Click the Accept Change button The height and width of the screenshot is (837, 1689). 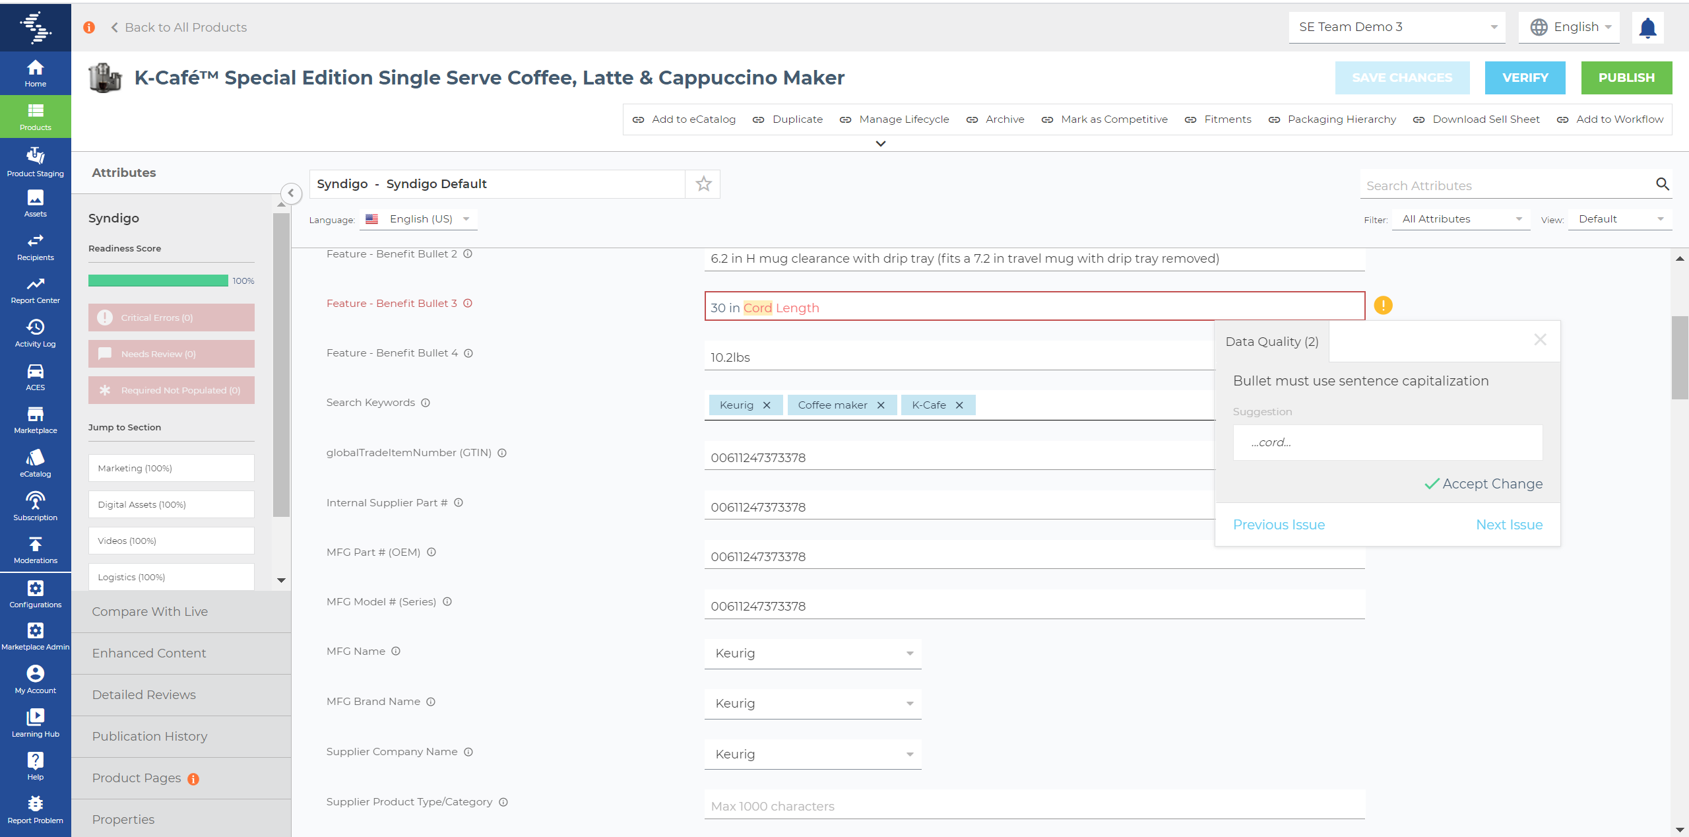pos(1483,484)
